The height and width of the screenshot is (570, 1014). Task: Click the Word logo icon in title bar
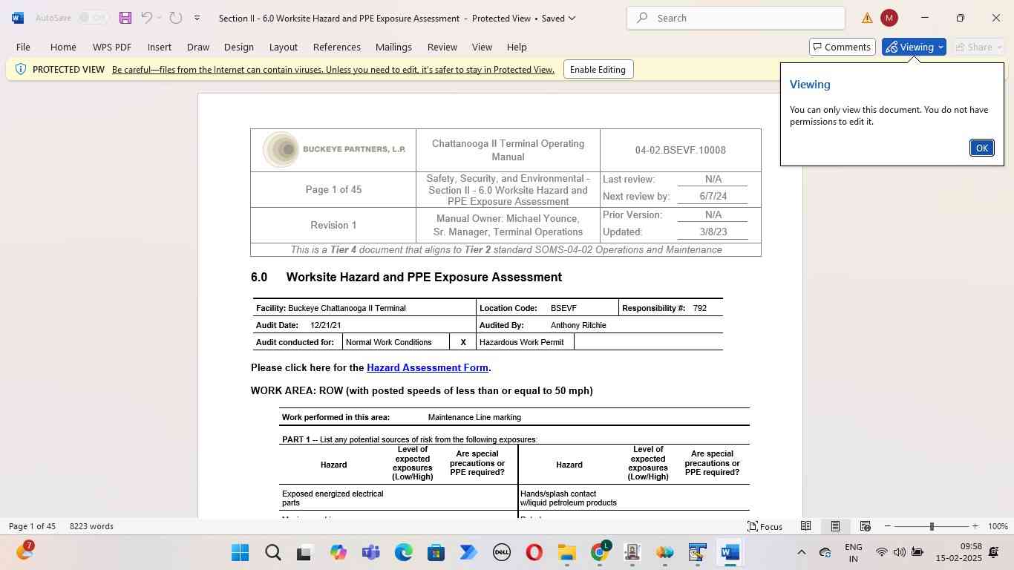pyautogui.click(x=18, y=18)
